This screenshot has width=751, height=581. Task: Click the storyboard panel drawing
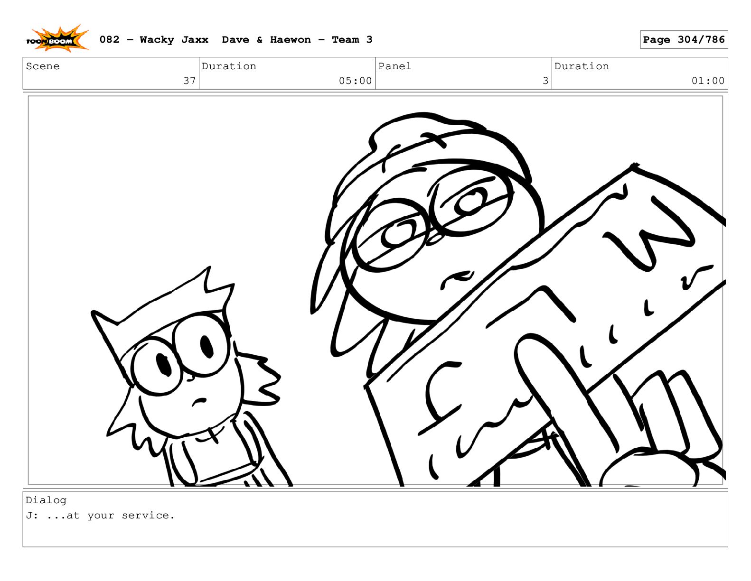[375, 290]
